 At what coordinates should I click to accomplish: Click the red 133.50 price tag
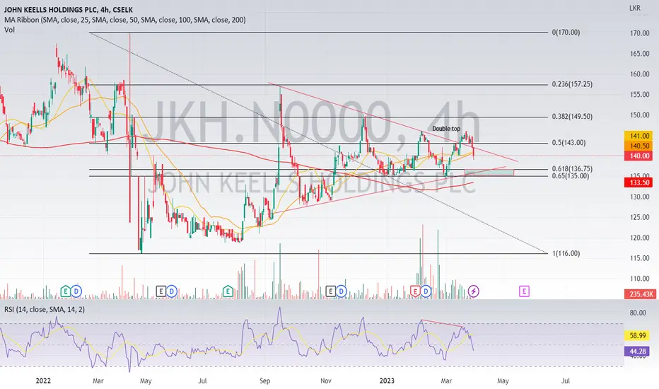[x=640, y=182]
